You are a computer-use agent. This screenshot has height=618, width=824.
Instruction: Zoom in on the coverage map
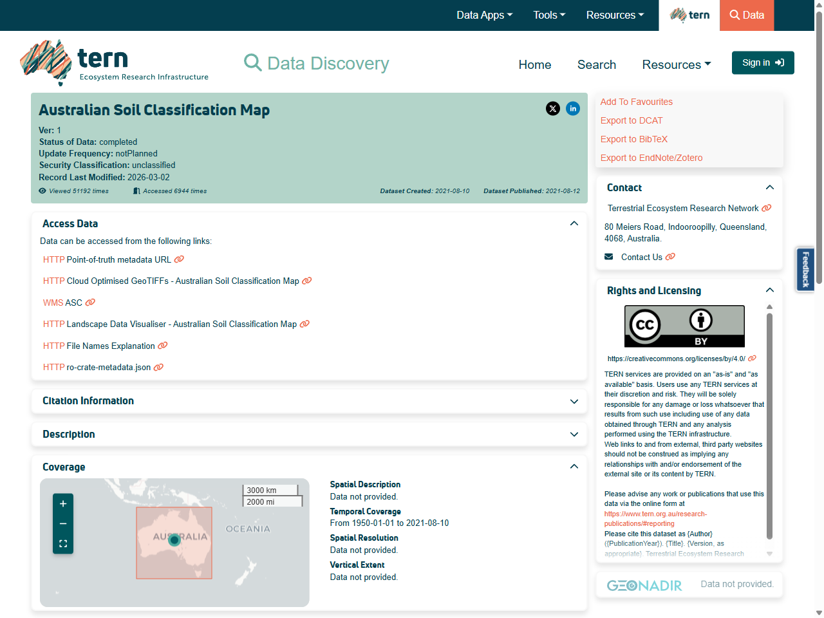point(62,503)
